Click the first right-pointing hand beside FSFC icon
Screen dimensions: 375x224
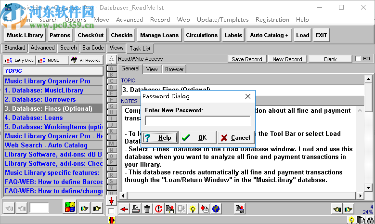[84, 209]
